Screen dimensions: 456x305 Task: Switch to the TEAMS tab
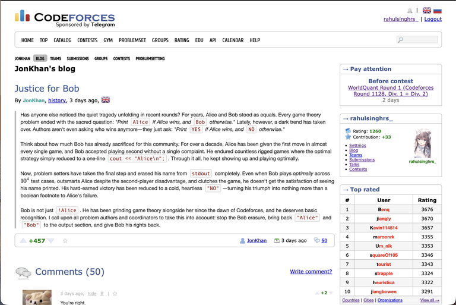pos(56,58)
